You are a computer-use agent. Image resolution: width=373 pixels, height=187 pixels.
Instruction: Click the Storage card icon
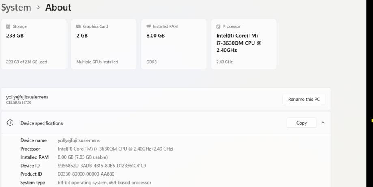coord(9,27)
